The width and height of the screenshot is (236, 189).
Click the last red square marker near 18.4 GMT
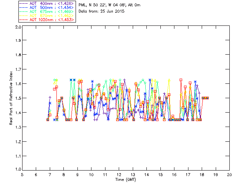point(207,98)
